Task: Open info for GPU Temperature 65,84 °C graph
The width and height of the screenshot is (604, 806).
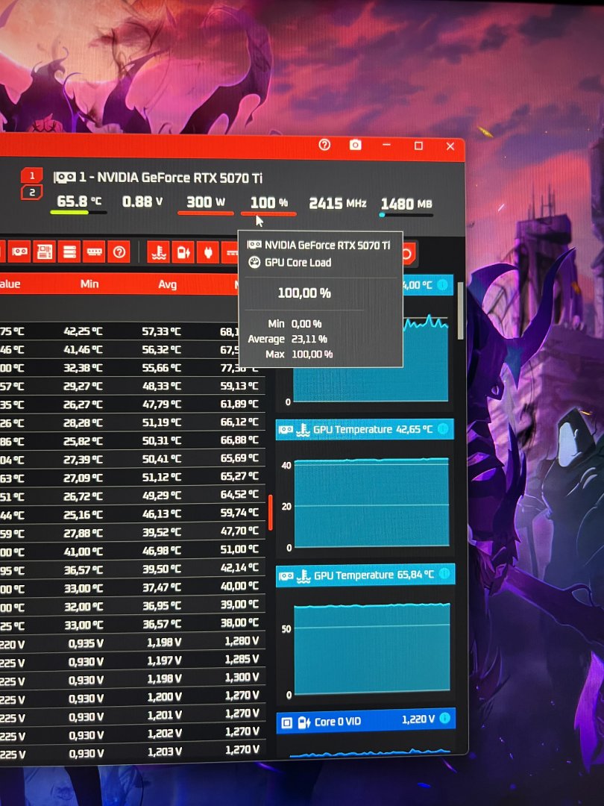Action: tap(444, 574)
